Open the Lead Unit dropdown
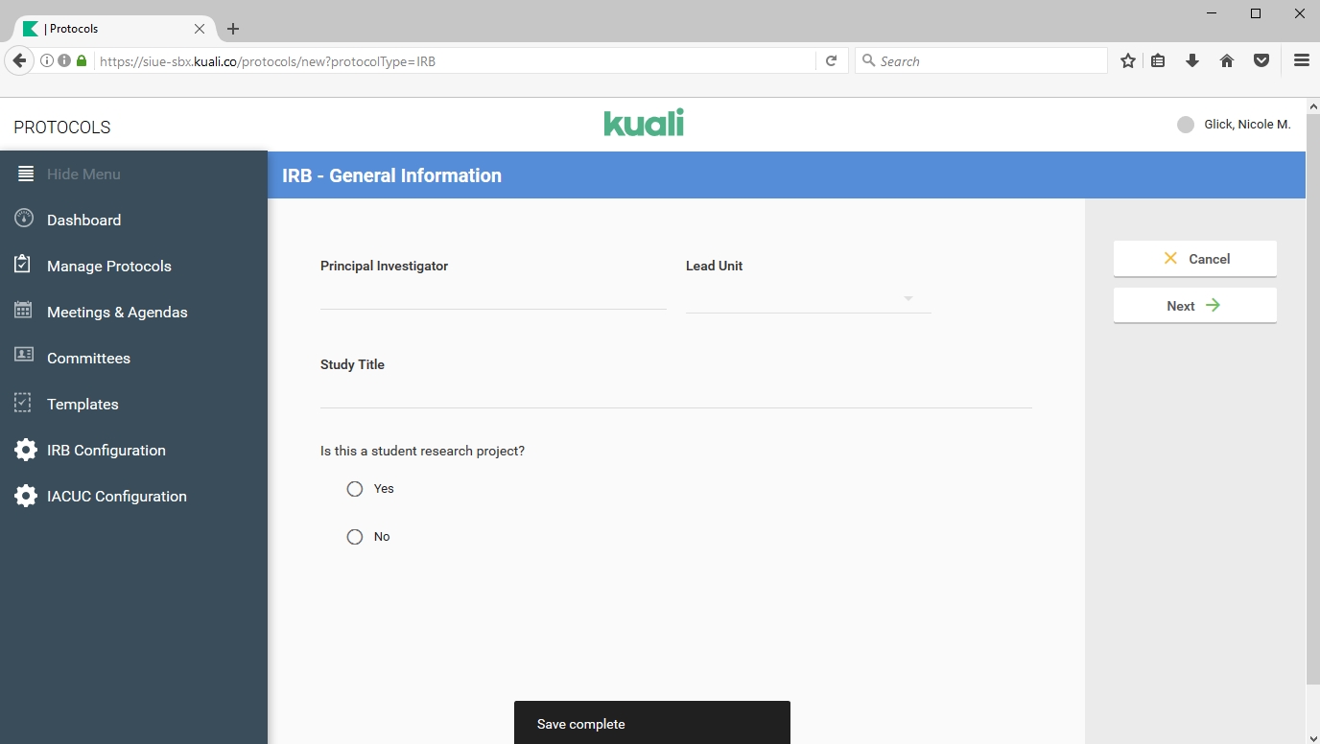1320x744 pixels. tap(808, 298)
